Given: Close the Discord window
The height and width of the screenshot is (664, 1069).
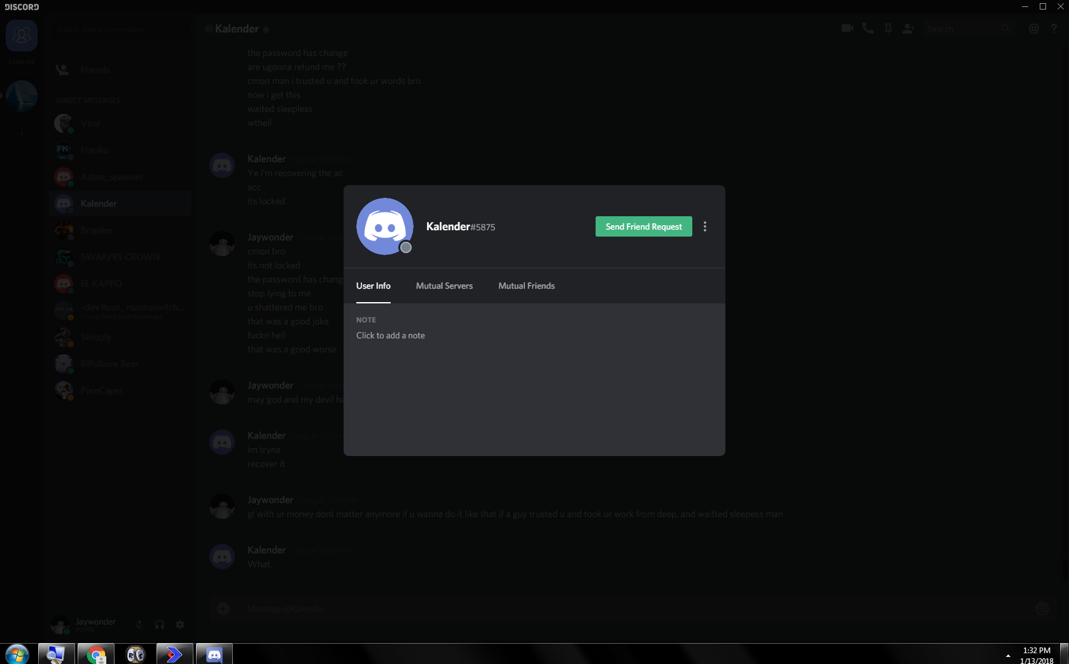Looking at the screenshot, I should pyautogui.click(x=1061, y=6).
